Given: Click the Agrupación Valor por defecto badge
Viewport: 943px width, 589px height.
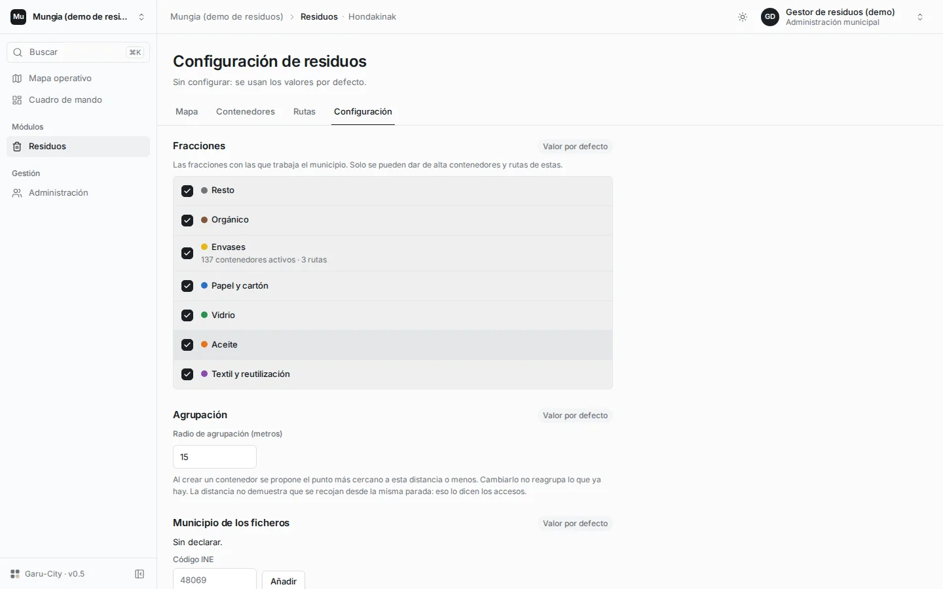Looking at the screenshot, I should click(x=575, y=416).
